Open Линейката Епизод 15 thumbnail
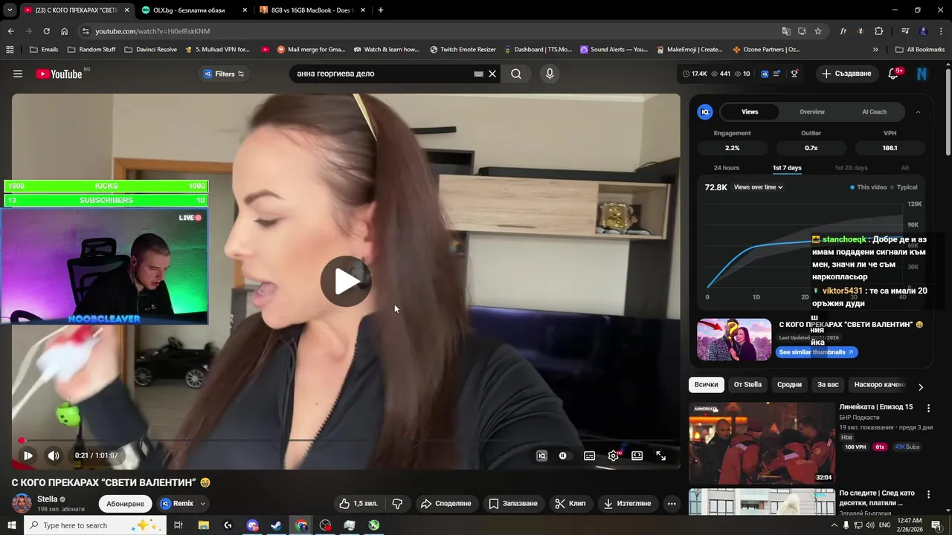This screenshot has height=535, width=952. (x=762, y=443)
